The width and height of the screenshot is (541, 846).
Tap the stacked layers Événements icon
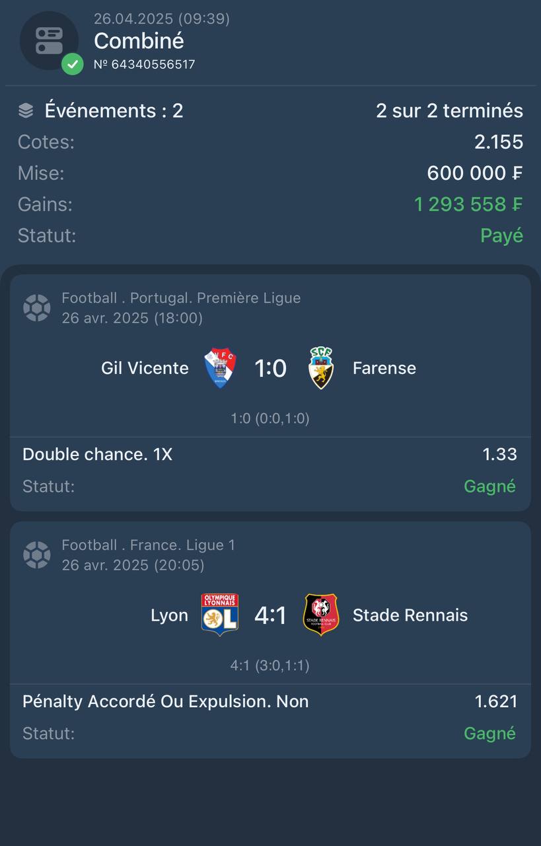click(x=26, y=110)
